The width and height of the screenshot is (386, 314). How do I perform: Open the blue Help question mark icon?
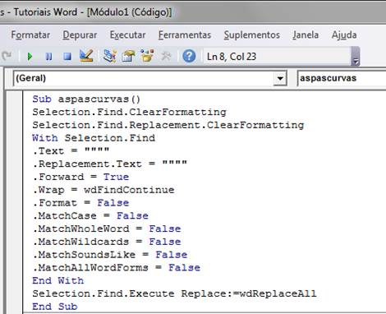coord(189,56)
